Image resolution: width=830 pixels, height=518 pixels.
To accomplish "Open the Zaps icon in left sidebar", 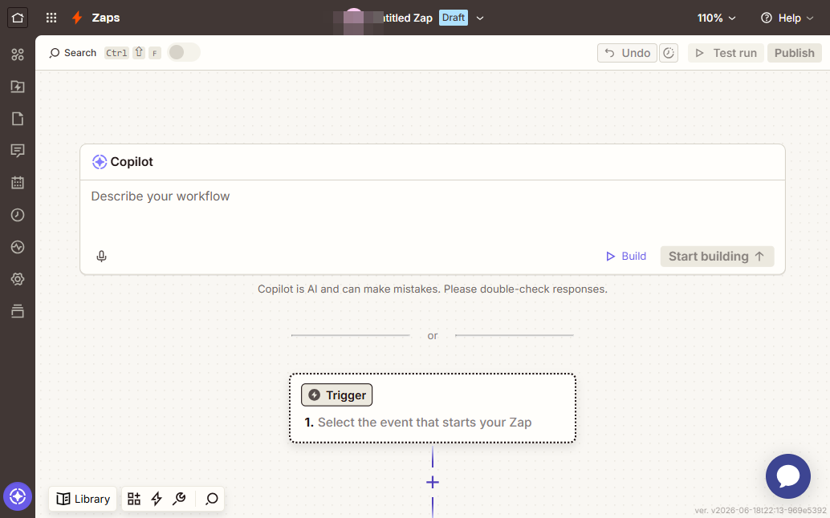I will click(18, 87).
